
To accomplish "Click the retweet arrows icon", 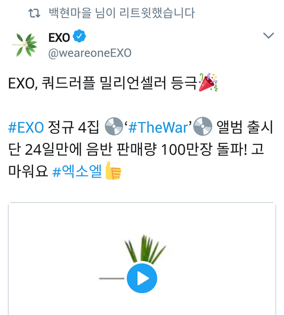I will point(34,13).
